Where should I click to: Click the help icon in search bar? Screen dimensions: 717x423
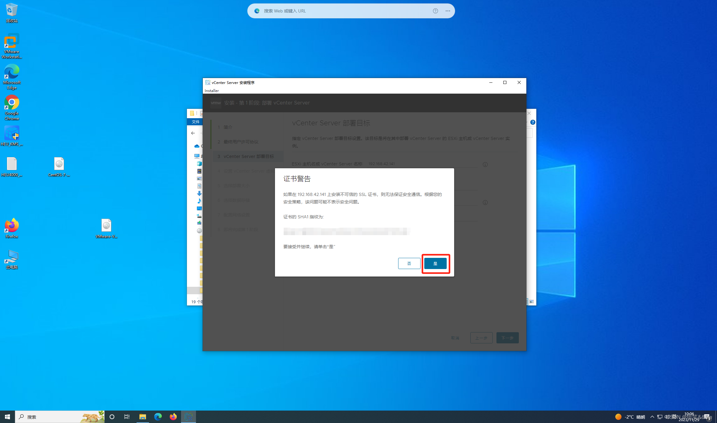click(435, 11)
